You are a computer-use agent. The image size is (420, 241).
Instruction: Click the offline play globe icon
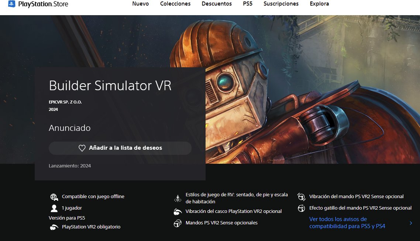click(x=54, y=197)
